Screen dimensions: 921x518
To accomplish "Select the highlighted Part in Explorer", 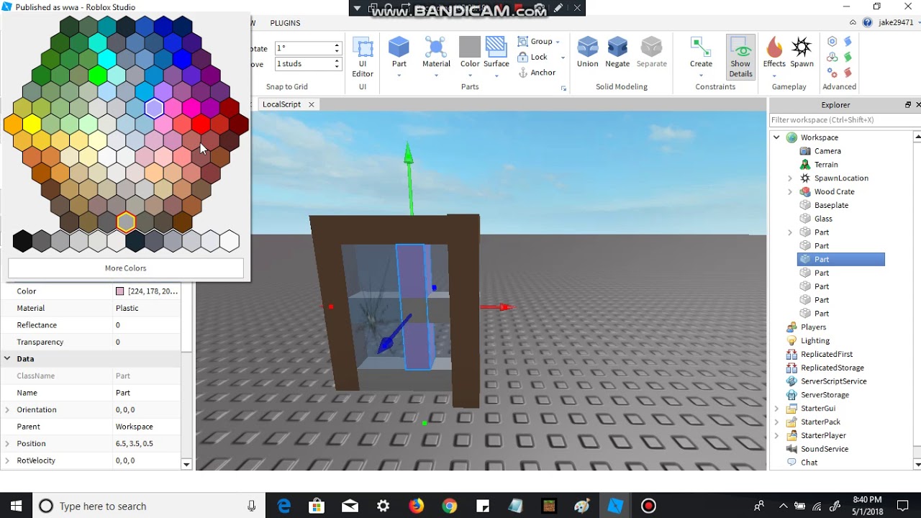I will 841,259.
